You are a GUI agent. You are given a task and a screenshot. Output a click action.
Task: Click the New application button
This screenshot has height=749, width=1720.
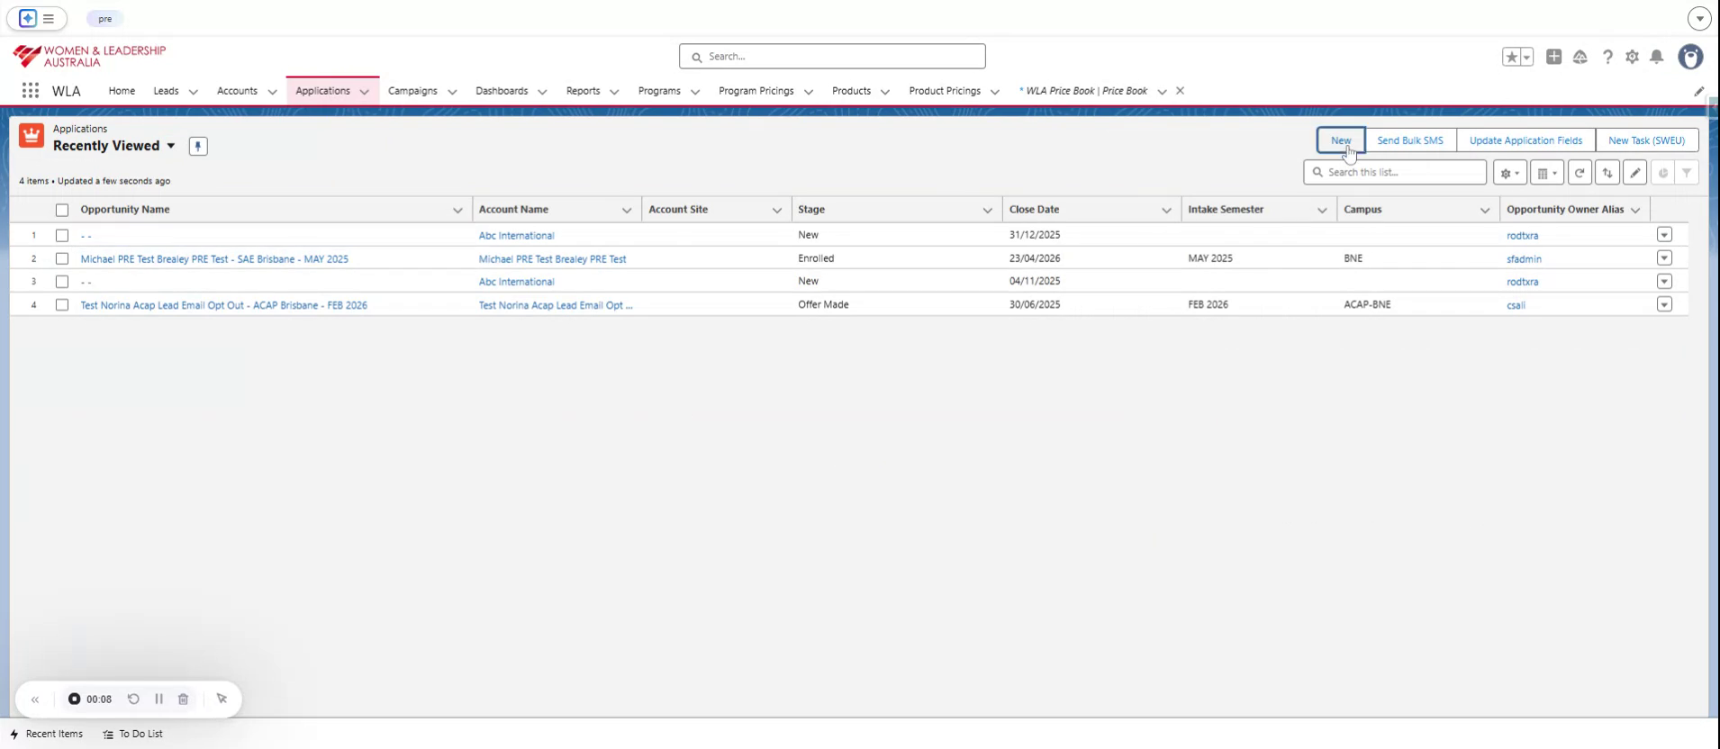[1341, 140]
